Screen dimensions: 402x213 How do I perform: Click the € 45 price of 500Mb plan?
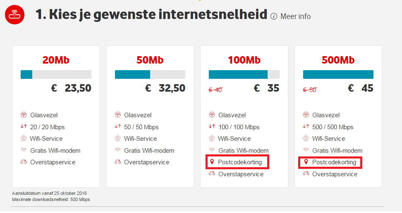360,88
